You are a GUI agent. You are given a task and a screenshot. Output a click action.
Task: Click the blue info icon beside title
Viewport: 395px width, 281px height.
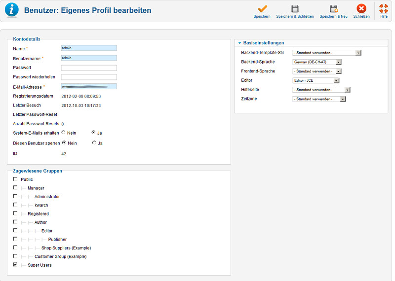point(12,10)
